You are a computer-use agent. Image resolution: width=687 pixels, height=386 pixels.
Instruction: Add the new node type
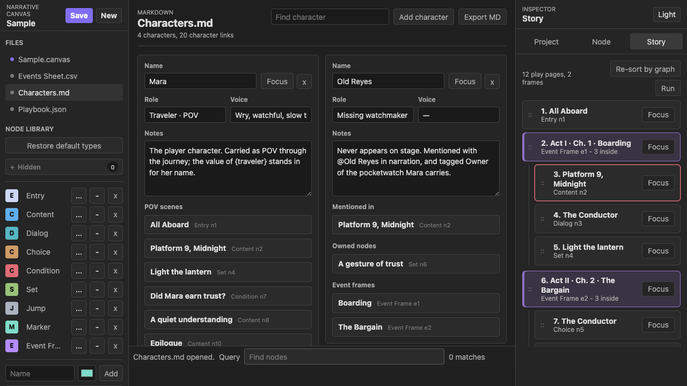(x=111, y=374)
